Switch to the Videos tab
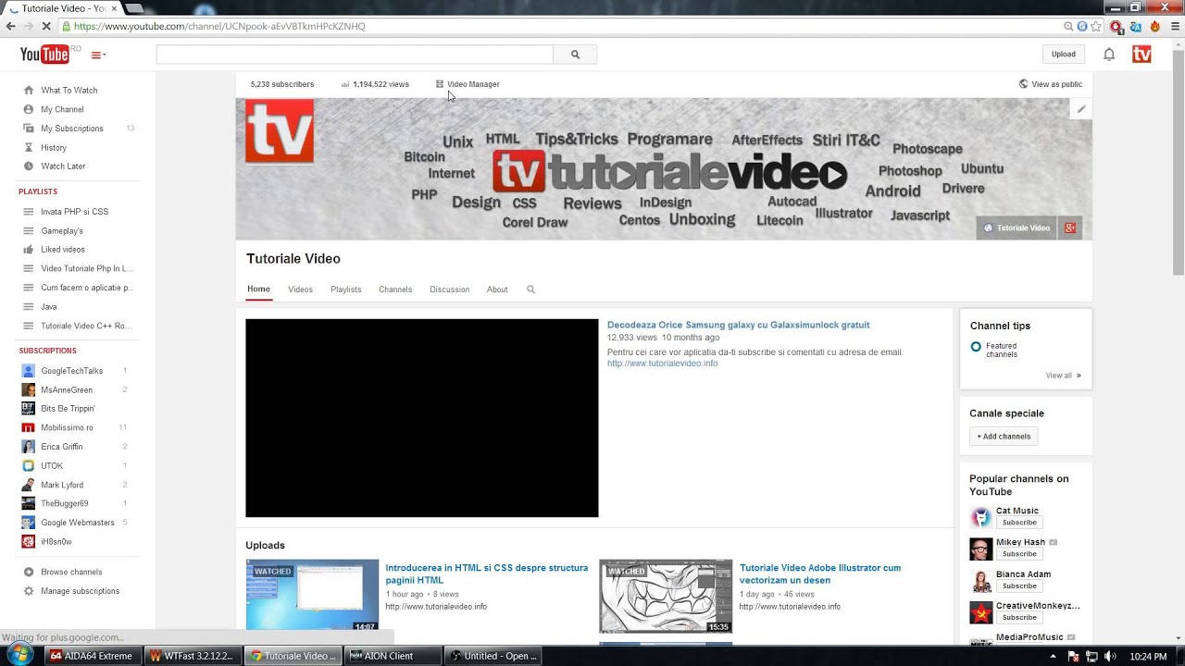 [300, 290]
